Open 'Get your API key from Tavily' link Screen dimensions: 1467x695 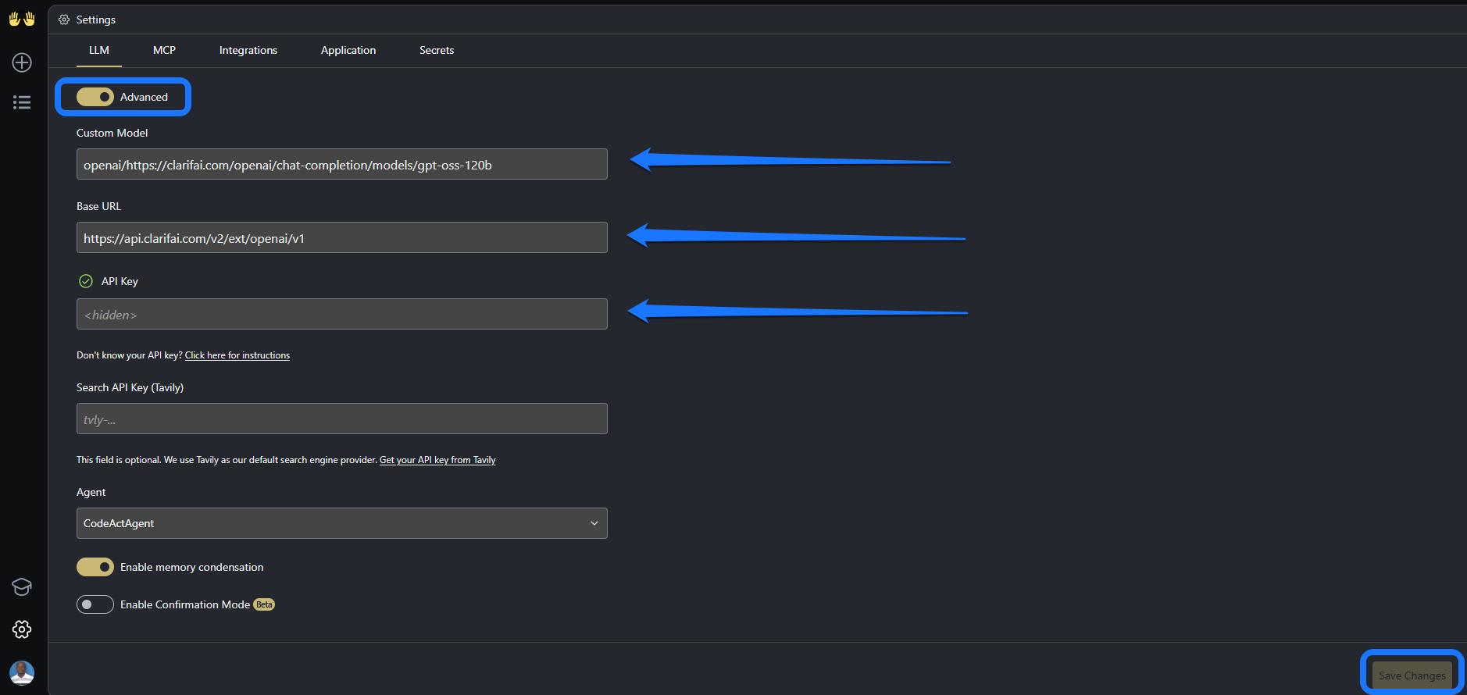[x=437, y=460]
